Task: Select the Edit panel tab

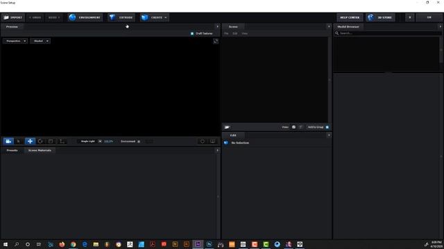Action: pos(233,136)
